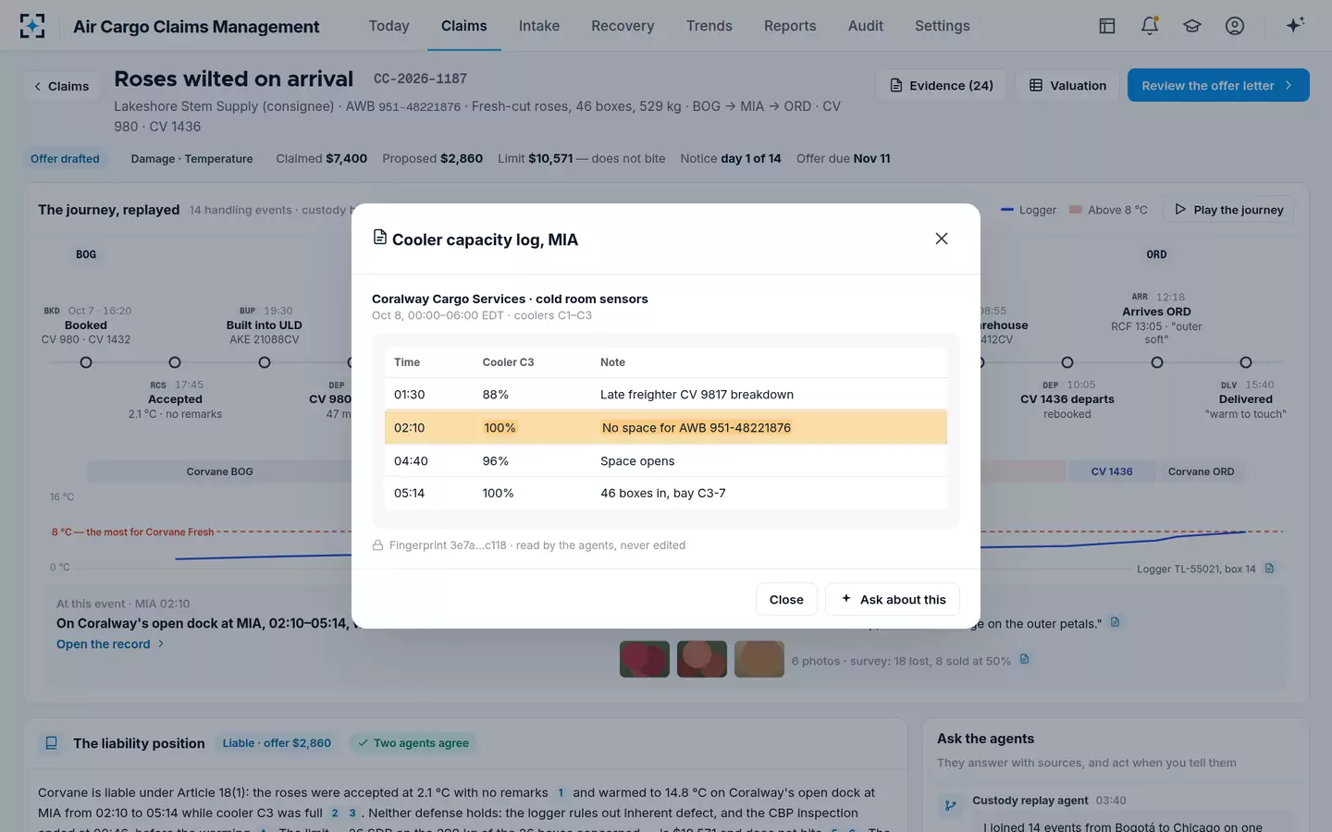Click 'Late freighter CV 9817 breakdown' note
This screenshot has height=832, width=1332.
click(x=697, y=395)
